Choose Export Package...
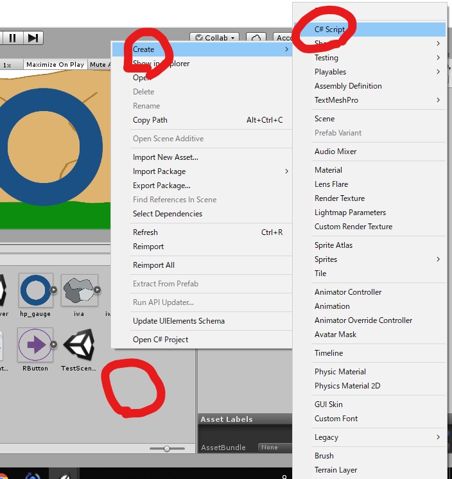The width and height of the screenshot is (452, 479). point(202,186)
